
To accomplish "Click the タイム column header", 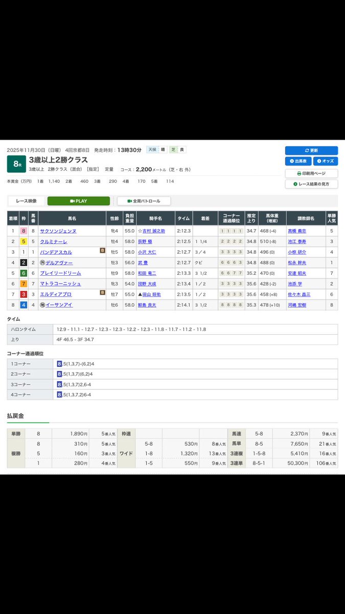I will (x=184, y=218).
